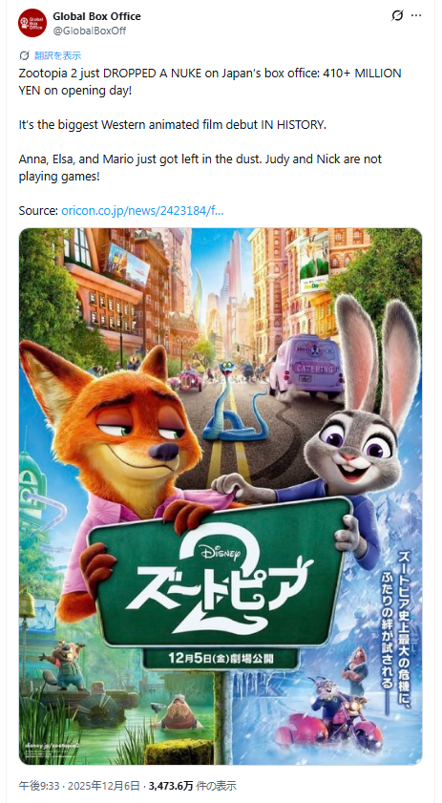The height and width of the screenshot is (803, 442).
Task: Open the oricon.co.jp source link
Action: pyautogui.click(x=142, y=210)
